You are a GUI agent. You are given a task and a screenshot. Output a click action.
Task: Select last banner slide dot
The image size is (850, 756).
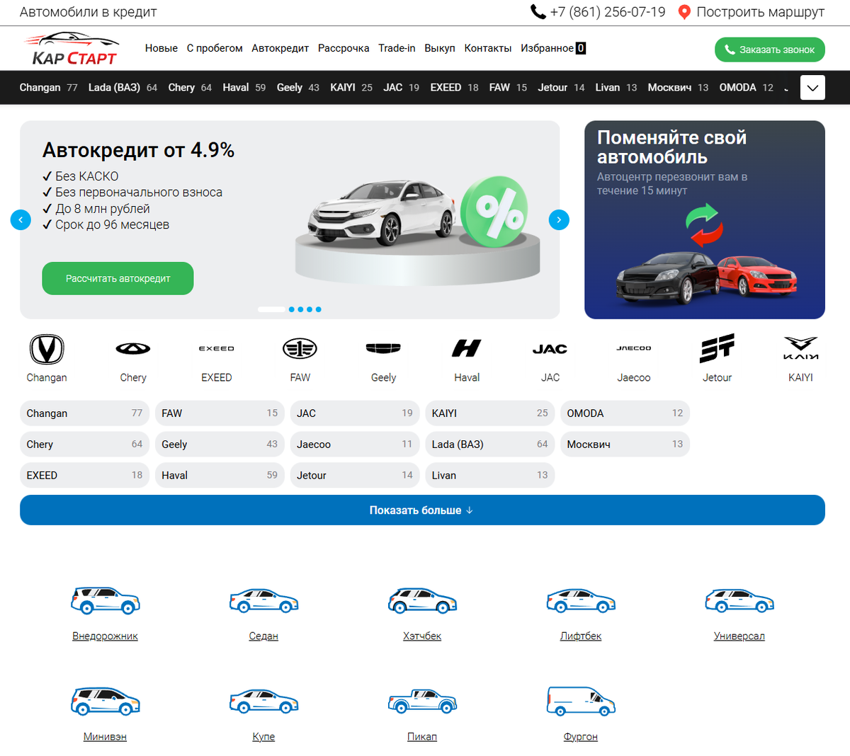coord(318,309)
